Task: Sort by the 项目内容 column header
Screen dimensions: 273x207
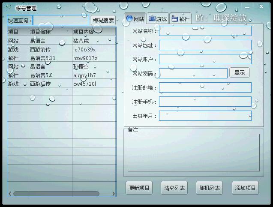Action: coord(94,32)
